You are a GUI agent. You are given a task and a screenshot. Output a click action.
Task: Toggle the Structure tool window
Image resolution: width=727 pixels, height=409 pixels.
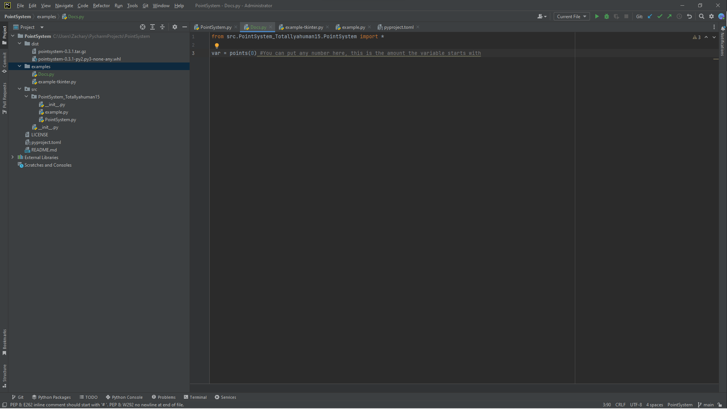pyautogui.click(x=5, y=376)
